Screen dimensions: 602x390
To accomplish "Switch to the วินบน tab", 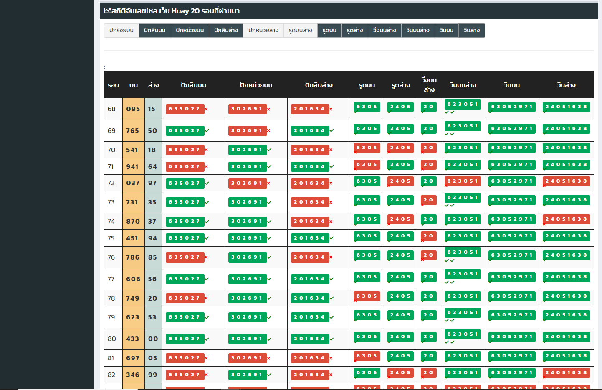I will (447, 31).
